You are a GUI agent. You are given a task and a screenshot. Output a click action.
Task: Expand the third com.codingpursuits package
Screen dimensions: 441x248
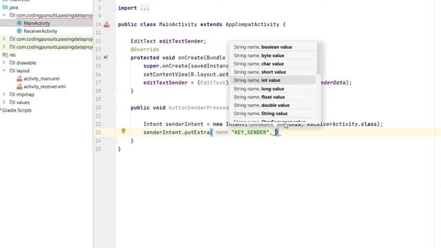(x=4, y=46)
